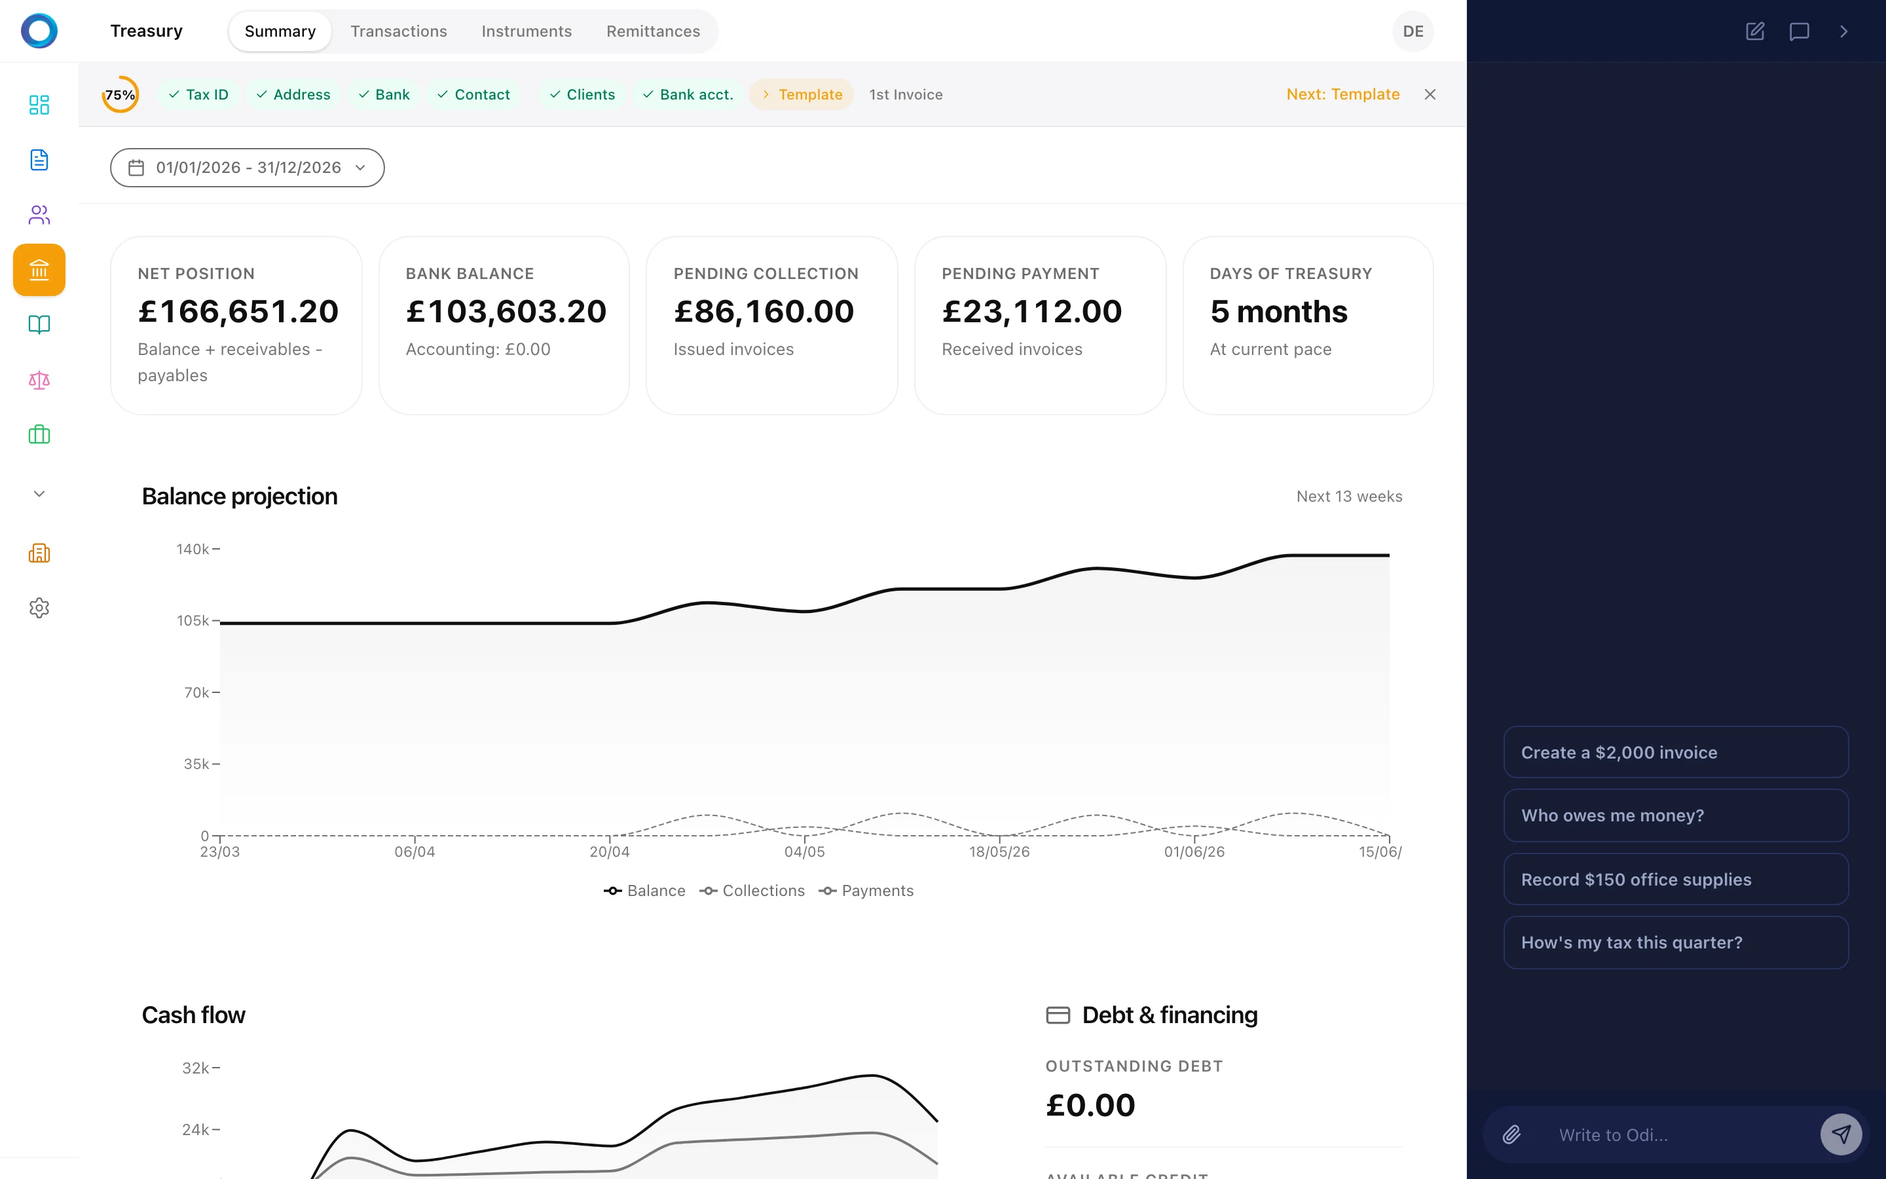
Task: Click 'Who owes me money?' suggestion
Action: click(1676, 815)
